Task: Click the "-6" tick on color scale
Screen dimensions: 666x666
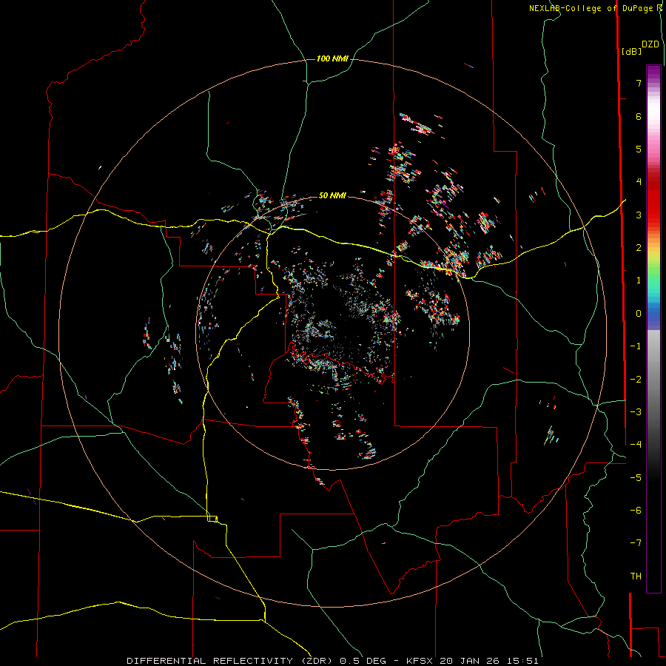Action: point(636,511)
